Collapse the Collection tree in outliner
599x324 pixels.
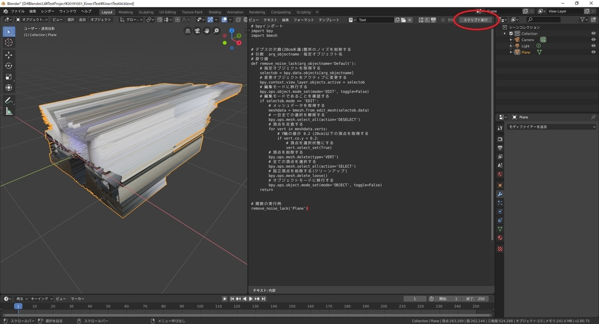(505, 33)
